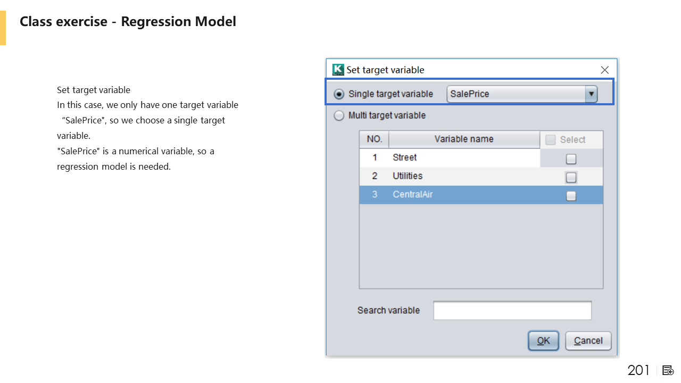Click the NO. column header
Viewport: 681px width, 383px height.
pyautogui.click(x=375, y=139)
